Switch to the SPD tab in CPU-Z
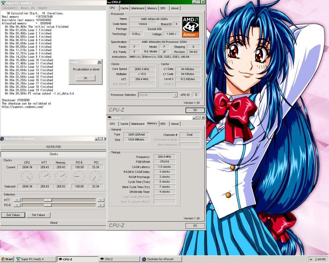The height and width of the screenshot is (263, 329). (x=163, y=8)
